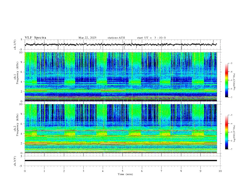Click the ch.1 voltage waveform trace

click(x=121, y=44)
